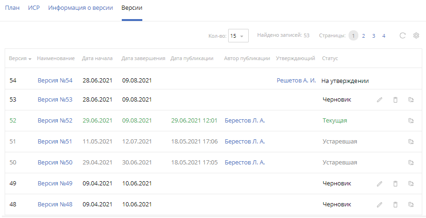Go to page 4 of results
426x218 pixels.
(x=384, y=36)
